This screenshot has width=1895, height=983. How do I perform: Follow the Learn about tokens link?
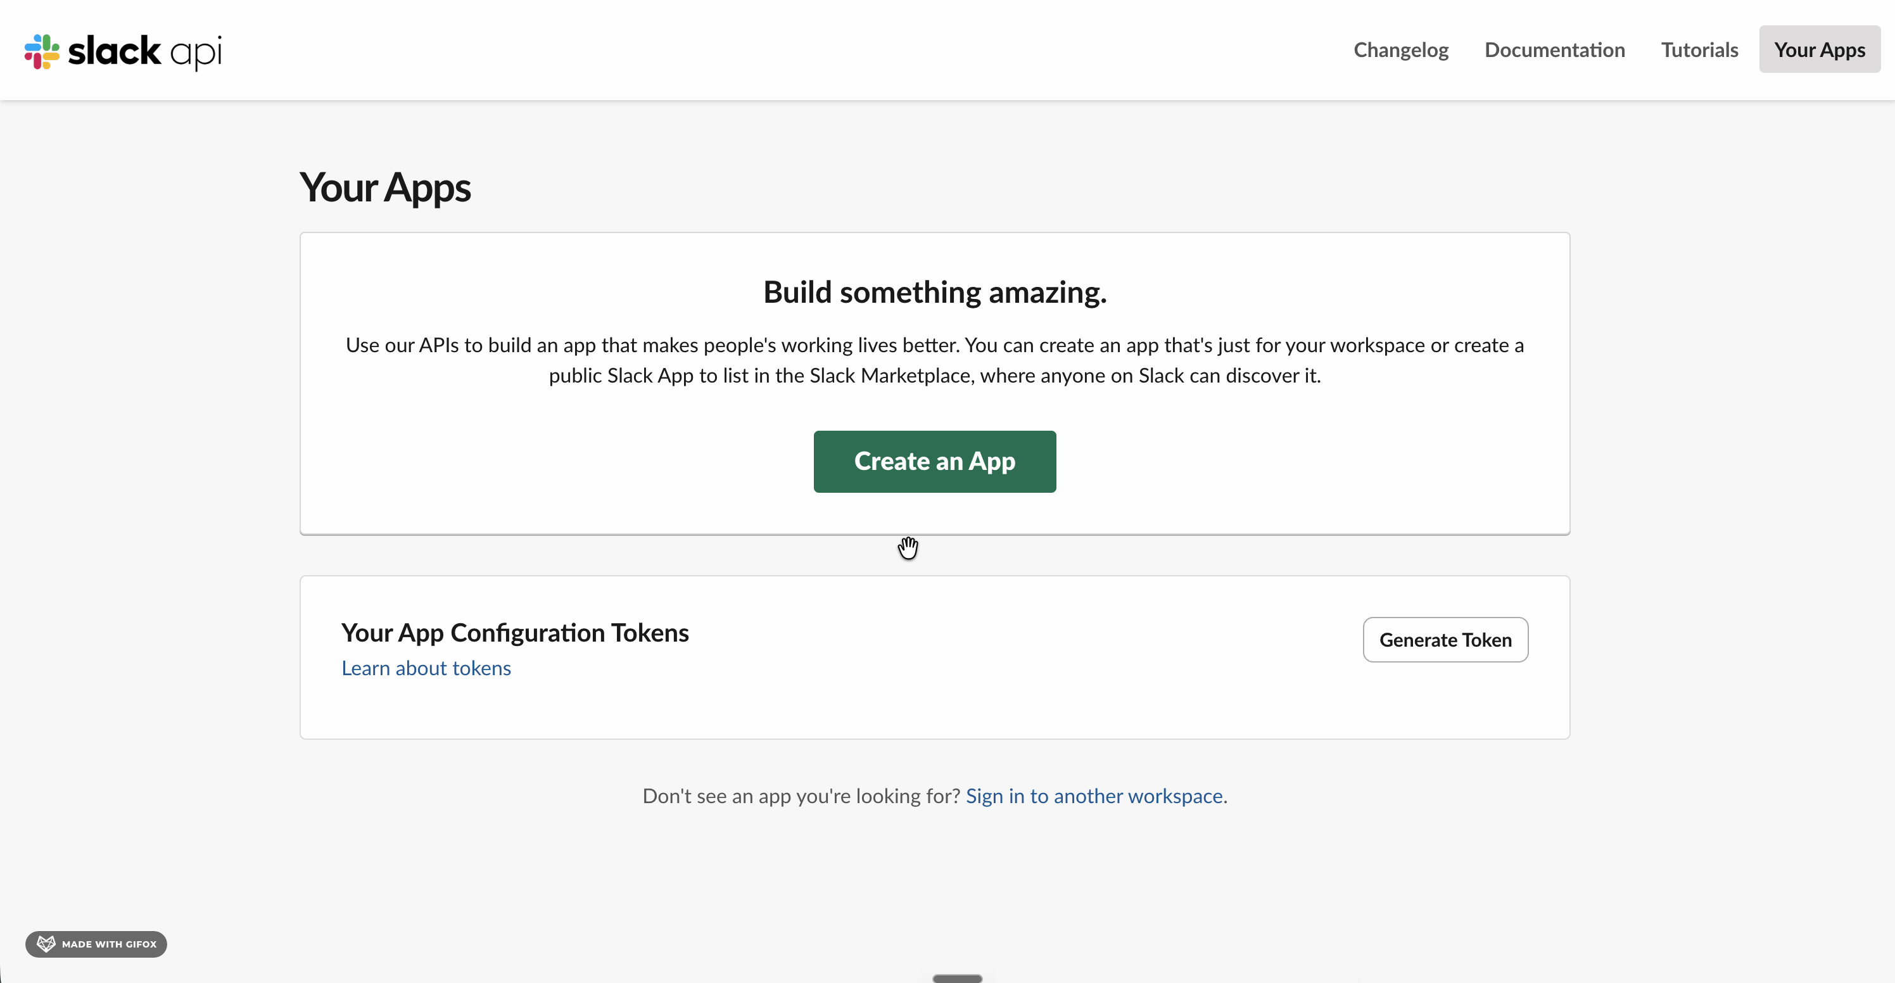pos(426,668)
